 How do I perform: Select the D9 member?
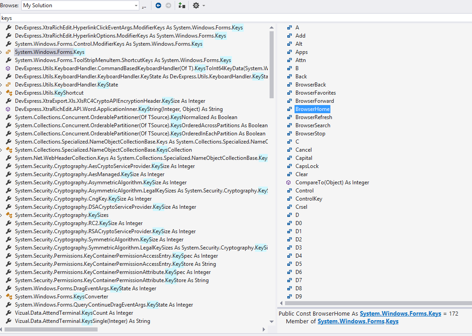pyautogui.click(x=299, y=296)
